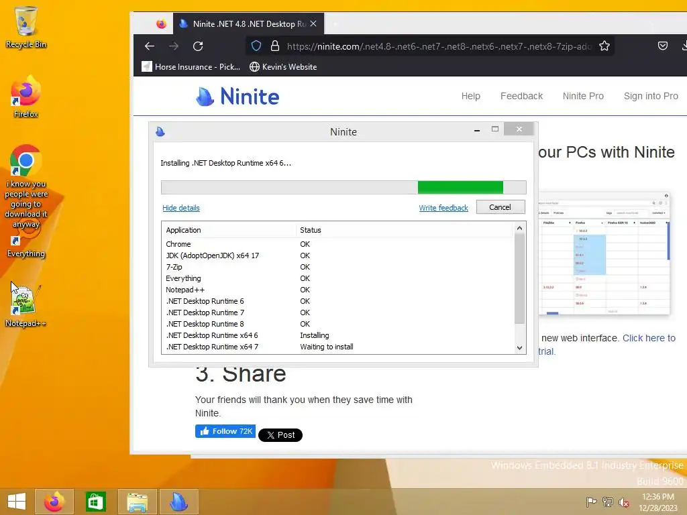Select the Notepad++ desktop shortcut

(25, 306)
